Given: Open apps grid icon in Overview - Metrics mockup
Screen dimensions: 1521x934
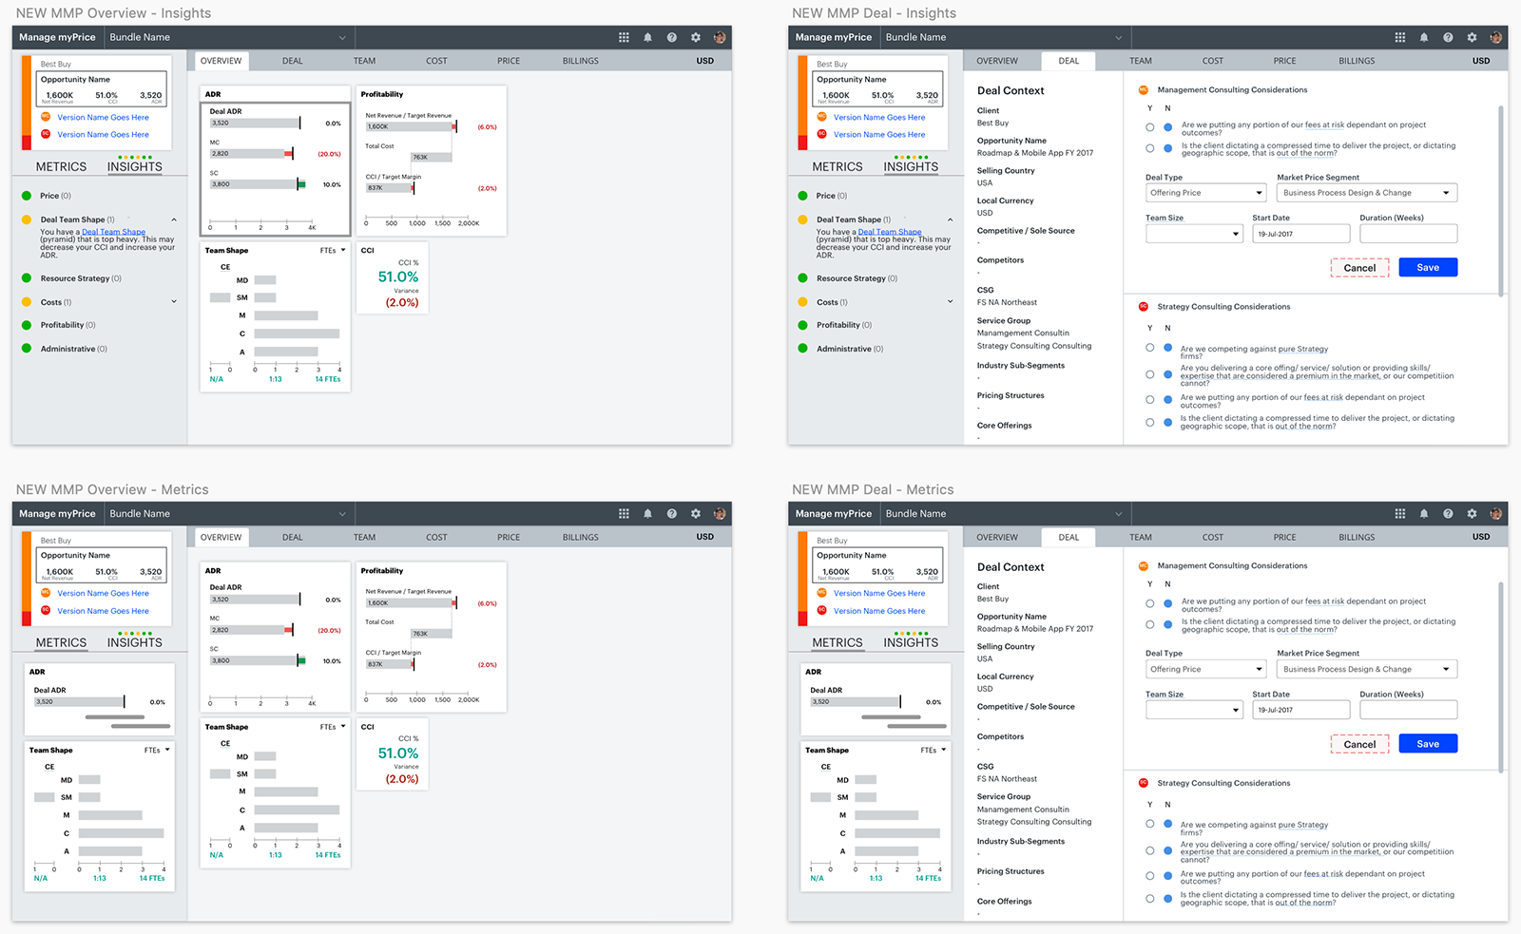Looking at the screenshot, I should (x=624, y=513).
